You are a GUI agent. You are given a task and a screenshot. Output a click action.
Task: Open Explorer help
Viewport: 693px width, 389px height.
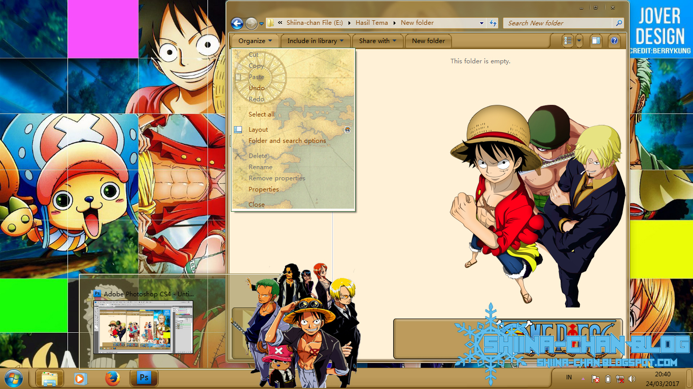614,41
